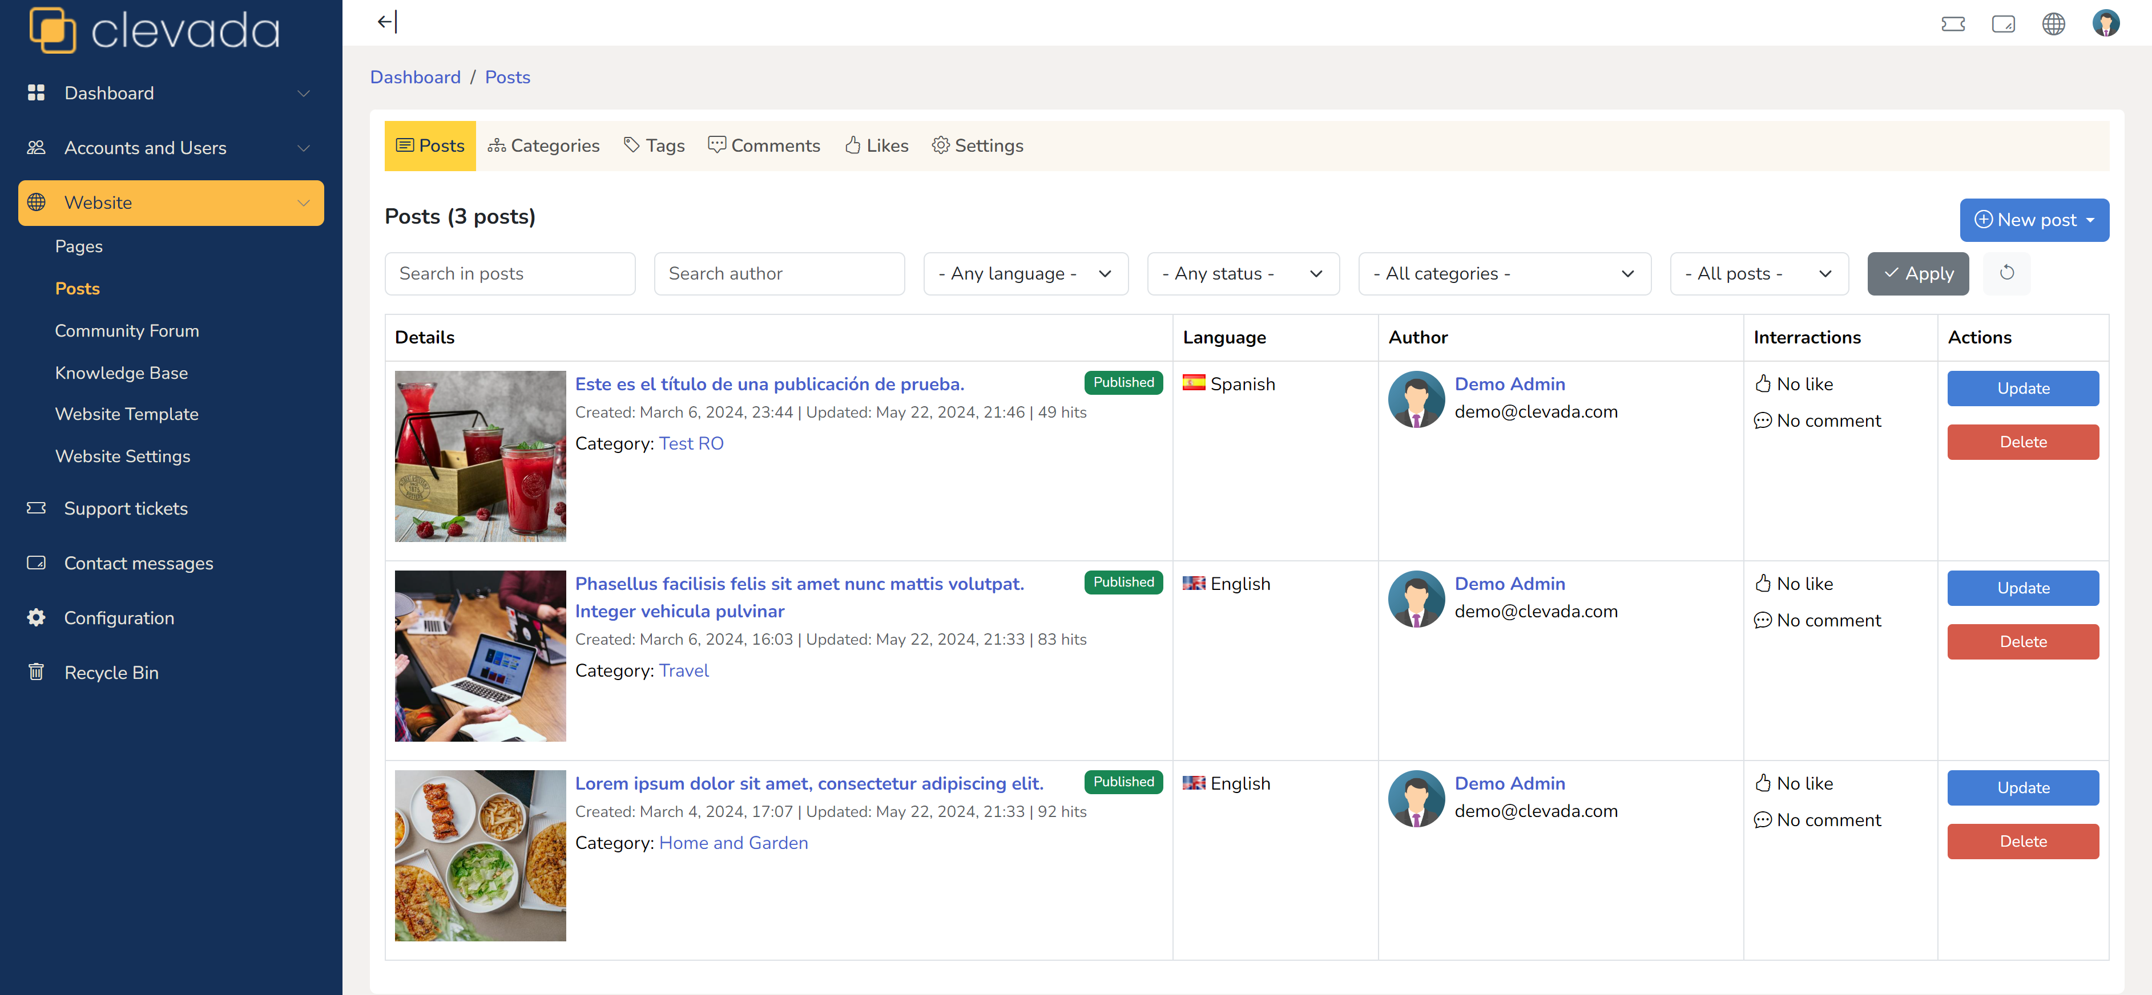
Task: Switch to the Likes tab
Action: coord(876,145)
